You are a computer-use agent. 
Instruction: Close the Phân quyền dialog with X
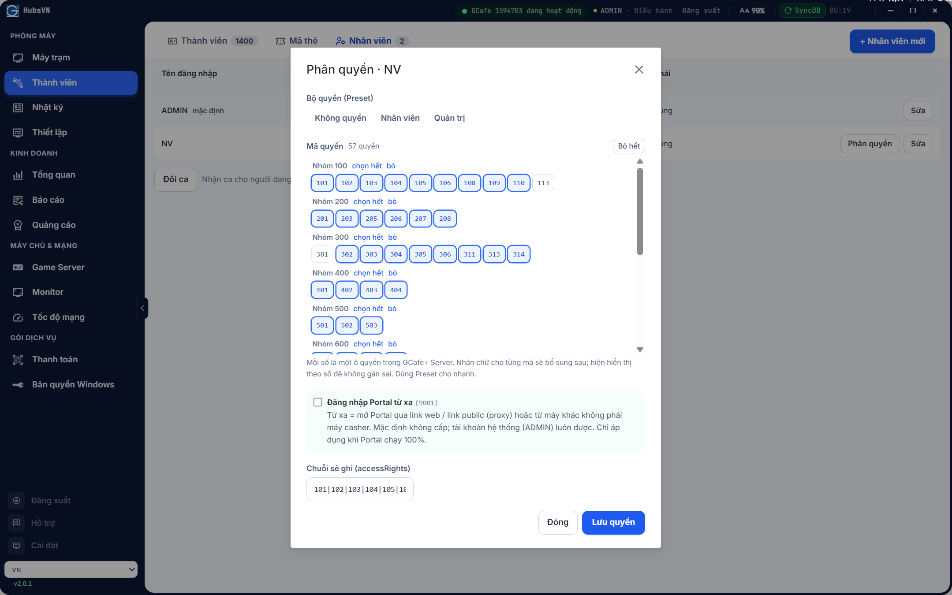(639, 70)
